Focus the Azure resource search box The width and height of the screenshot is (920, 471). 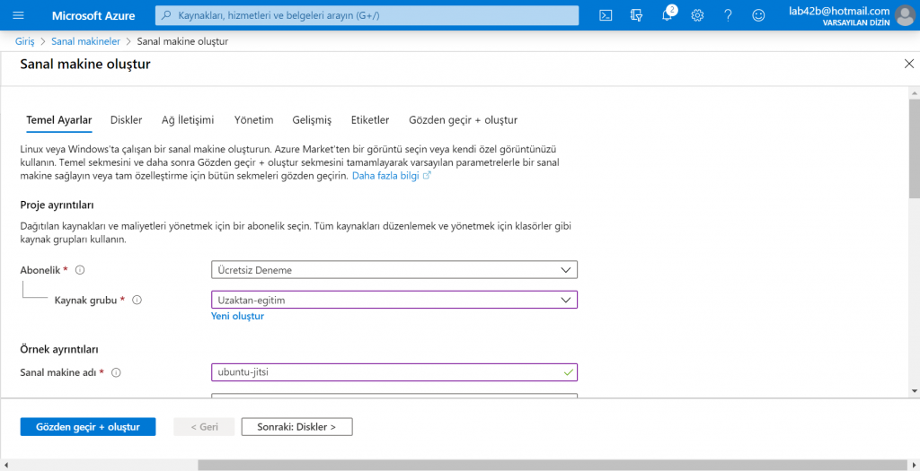click(x=367, y=15)
